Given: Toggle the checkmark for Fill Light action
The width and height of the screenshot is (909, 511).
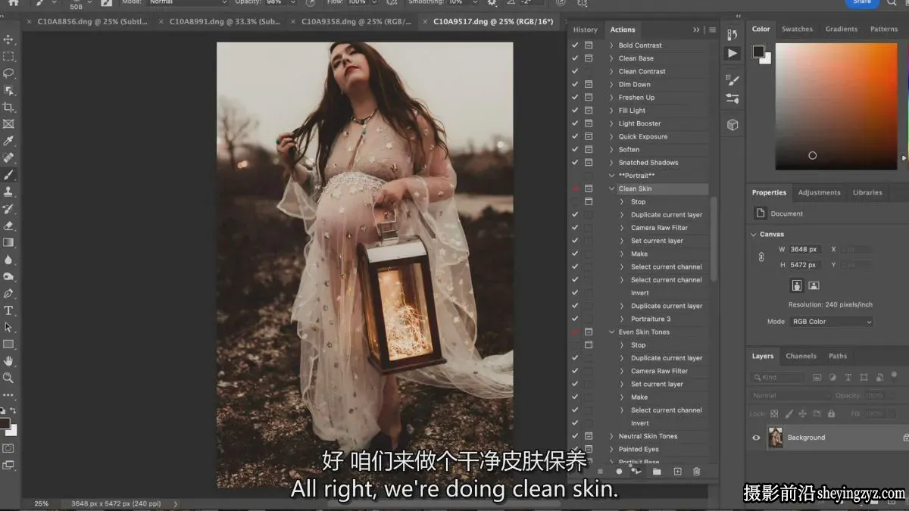Looking at the screenshot, I should tap(575, 111).
